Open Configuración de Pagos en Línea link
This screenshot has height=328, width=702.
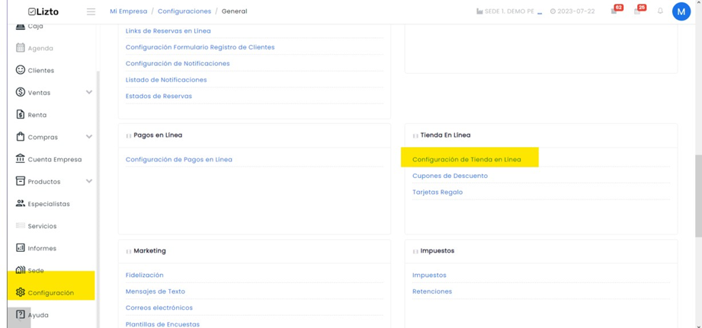pos(178,160)
